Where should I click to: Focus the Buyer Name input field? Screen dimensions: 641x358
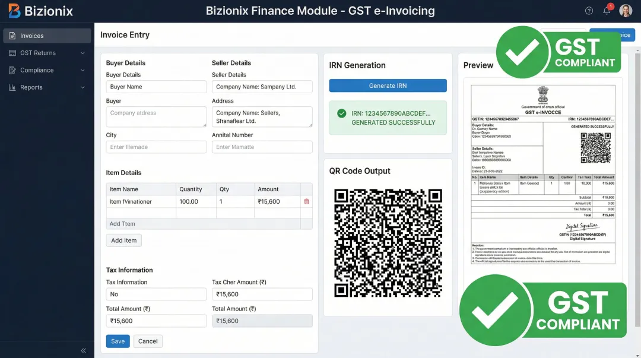(156, 87)
